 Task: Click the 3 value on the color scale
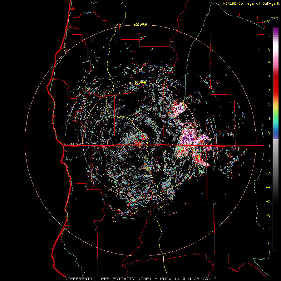point(269,91)
